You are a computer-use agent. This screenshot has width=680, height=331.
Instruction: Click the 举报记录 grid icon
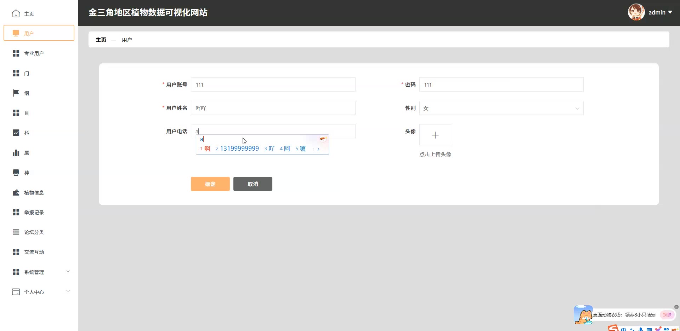(16, 212)
